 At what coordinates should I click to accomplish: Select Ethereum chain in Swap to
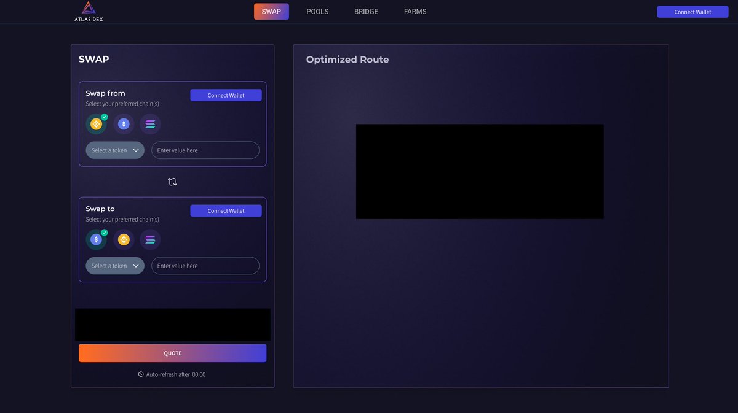pos(96,239)
